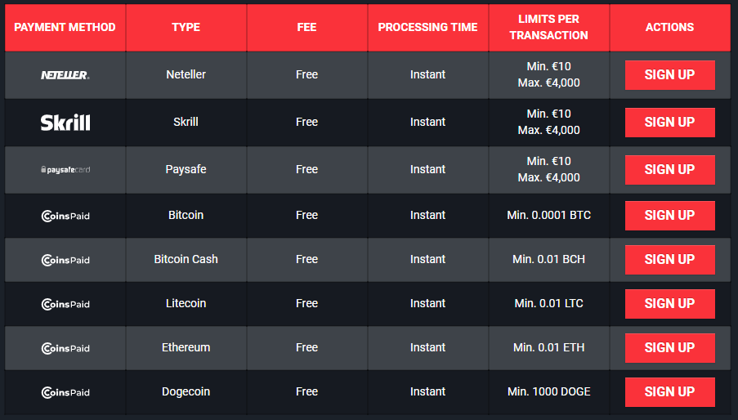Click the Min. 0.01 LTC limit
Viewport: 738px width, 420px height.
click(548, 304)
